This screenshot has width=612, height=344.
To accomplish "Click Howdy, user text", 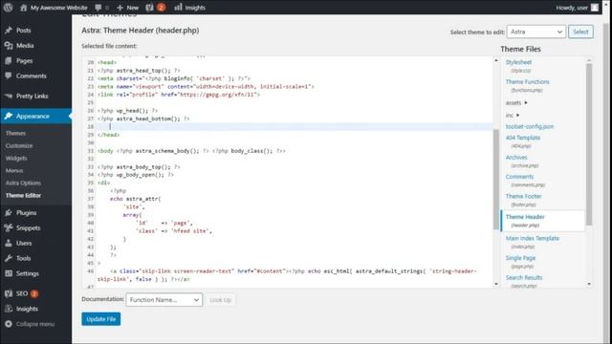I will point(572,8).
